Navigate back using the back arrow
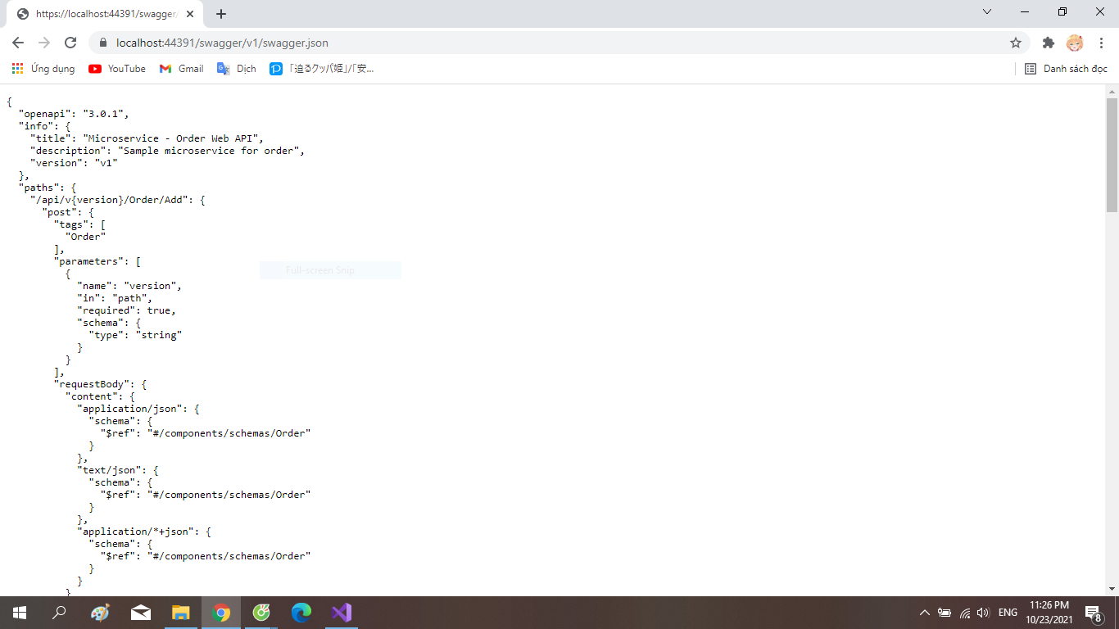 point(17,43)
